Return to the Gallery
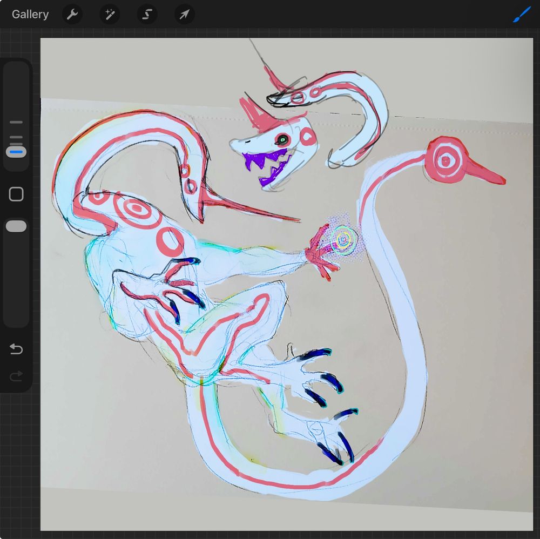540x539 pixels. point(30,15)
